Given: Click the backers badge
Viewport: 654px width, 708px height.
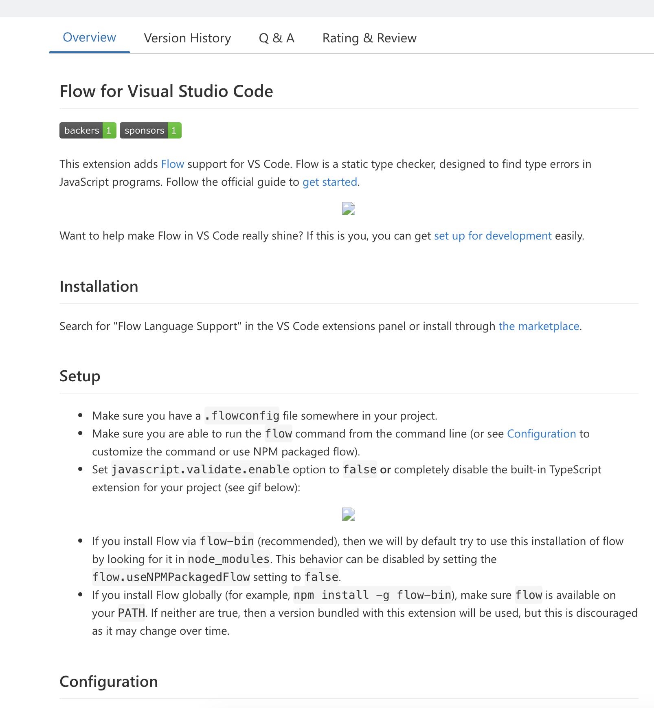Looking at the screenshot, I should tap(87, 130).
